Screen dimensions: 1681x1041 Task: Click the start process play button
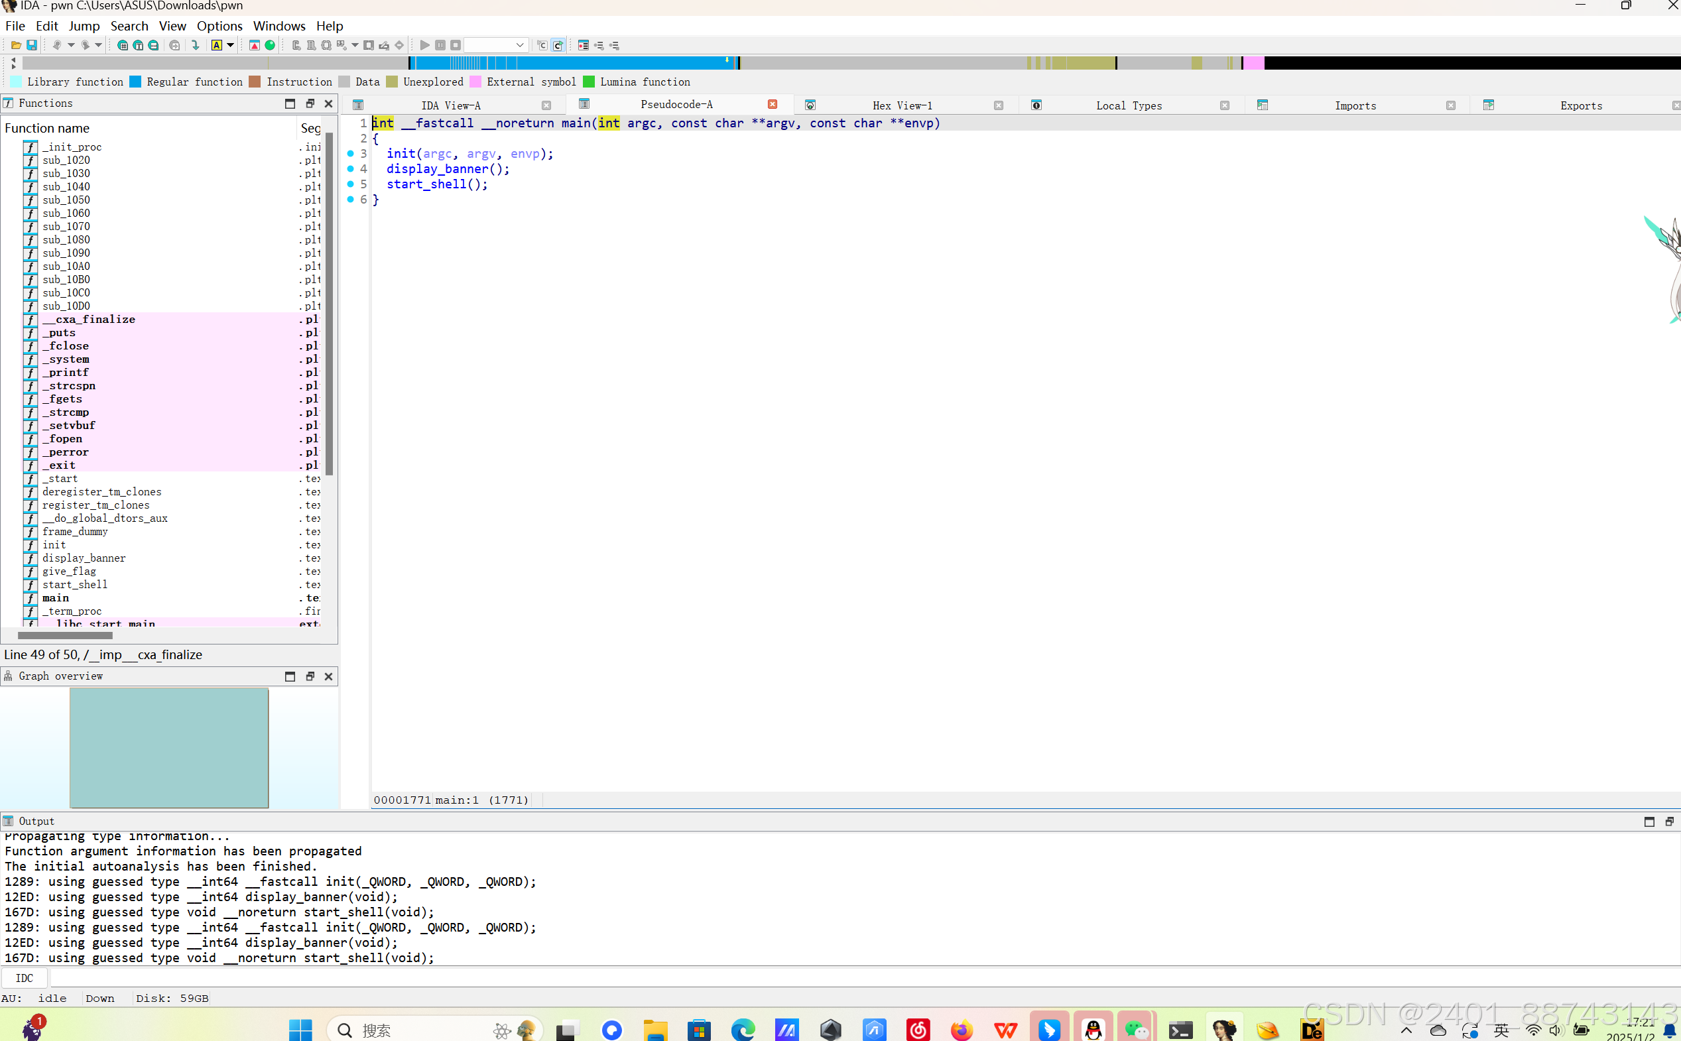[424, 46]
